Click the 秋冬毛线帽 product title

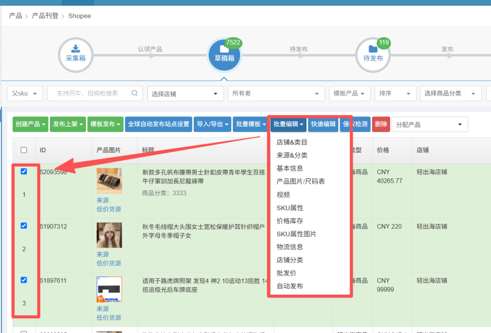coord(204,231)
